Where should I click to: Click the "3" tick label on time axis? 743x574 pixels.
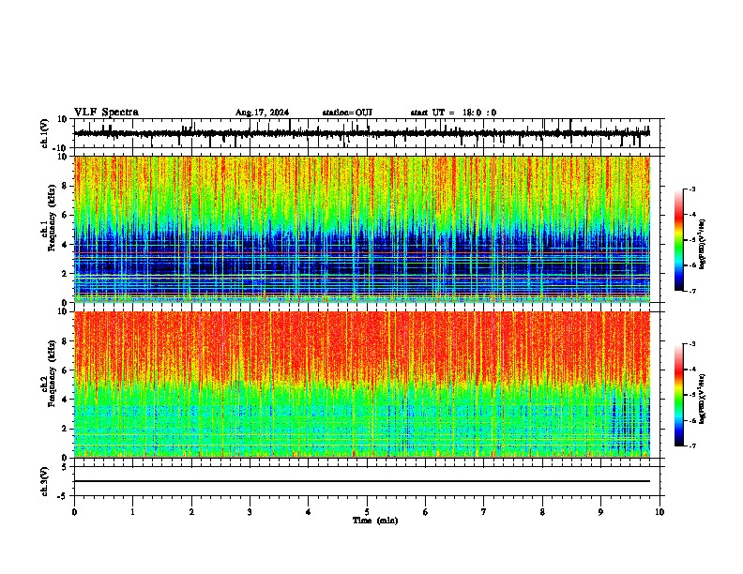click(250, 512)
